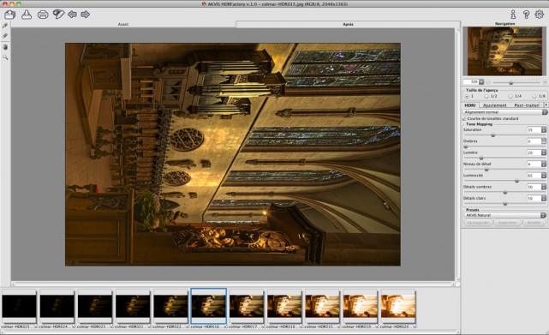Select preview size 1/4 radio button

(510, 96)
